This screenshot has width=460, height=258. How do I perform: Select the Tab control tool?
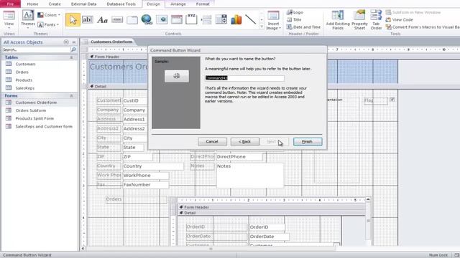coord(132,20)
